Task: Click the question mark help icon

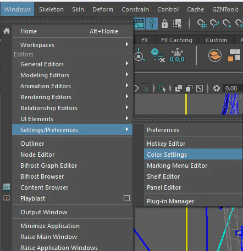Action: click(152, 24)
